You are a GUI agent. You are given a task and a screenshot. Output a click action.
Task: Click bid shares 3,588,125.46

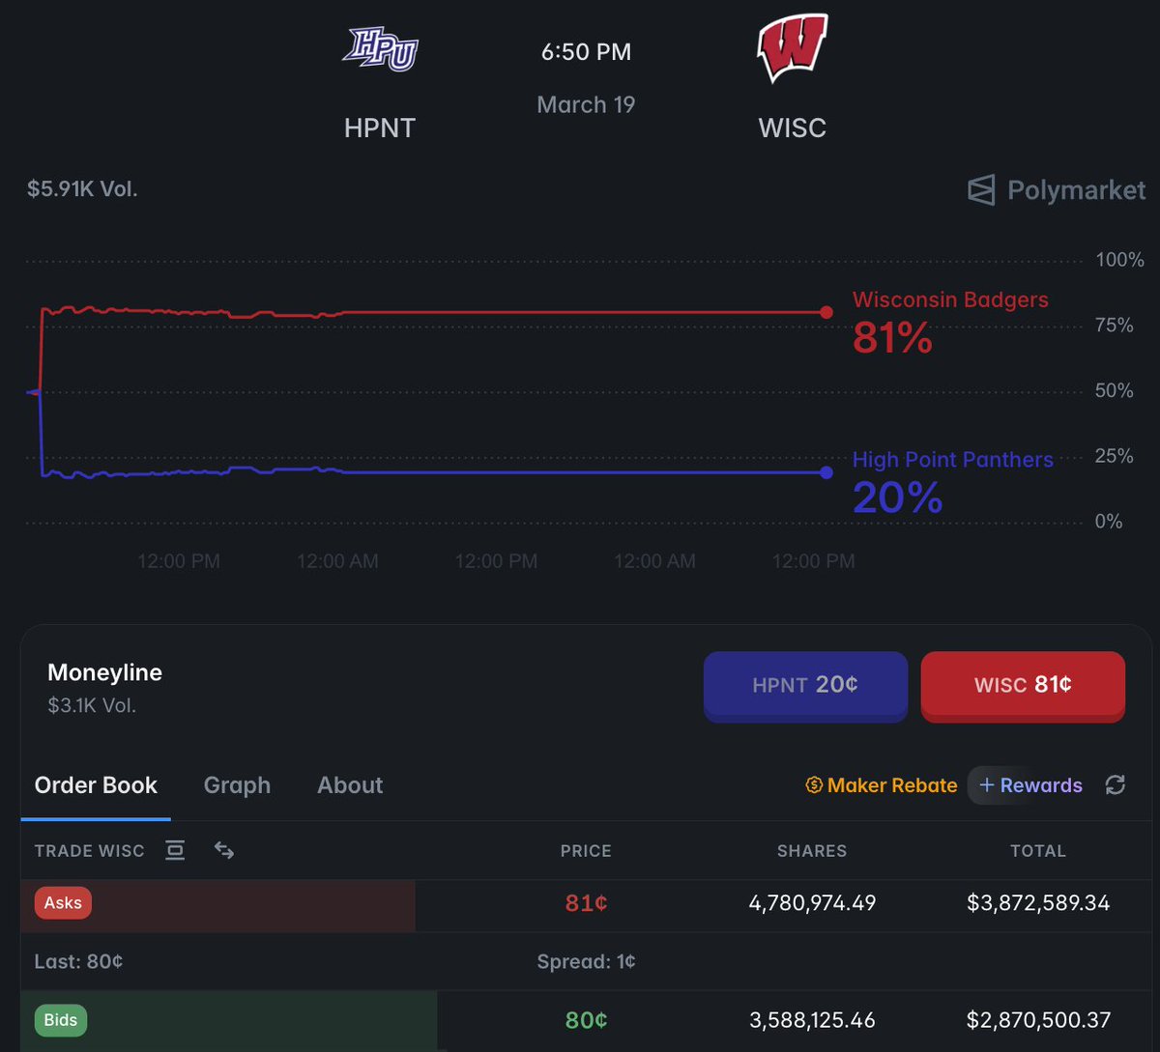812,1020
